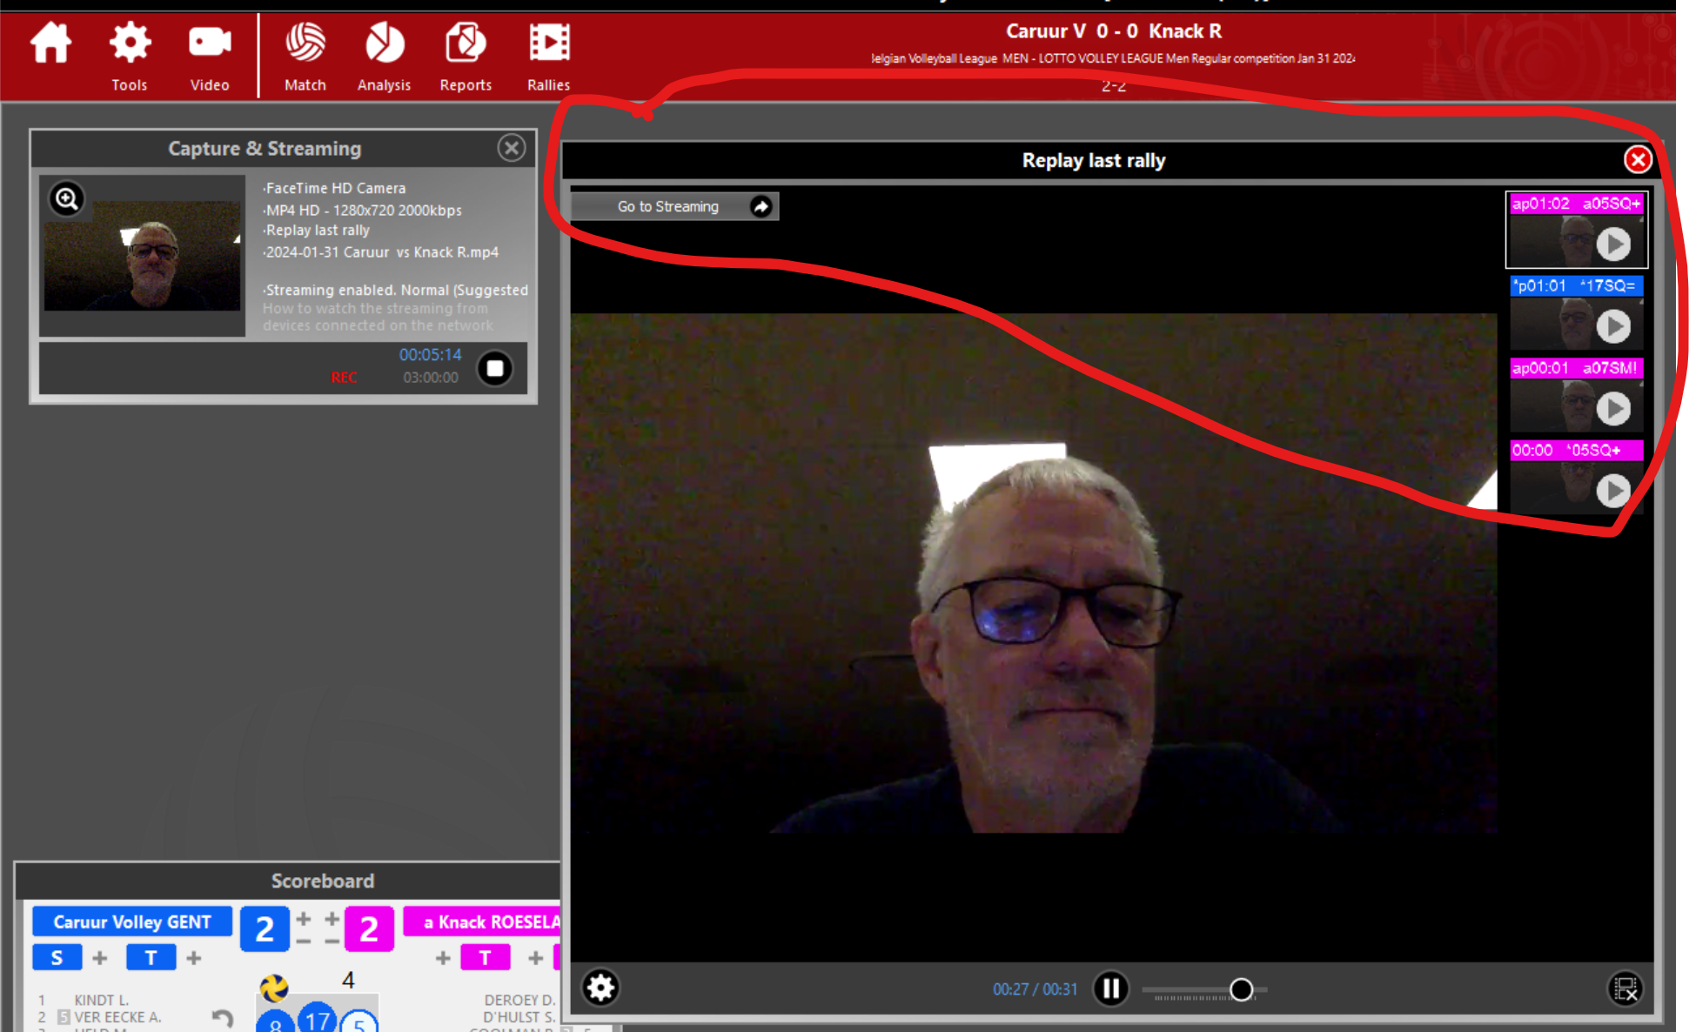
Task: Select player D'HULST S. in the roster
Action: tap(519, 1016)
